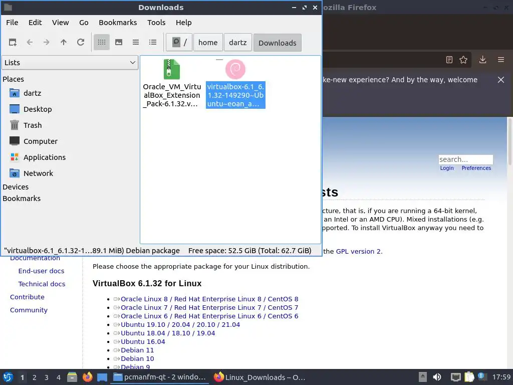Click Firefox reader view icon

[x=449, y=60]
